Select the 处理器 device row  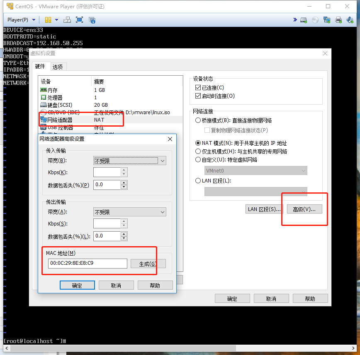pos(111,98)
